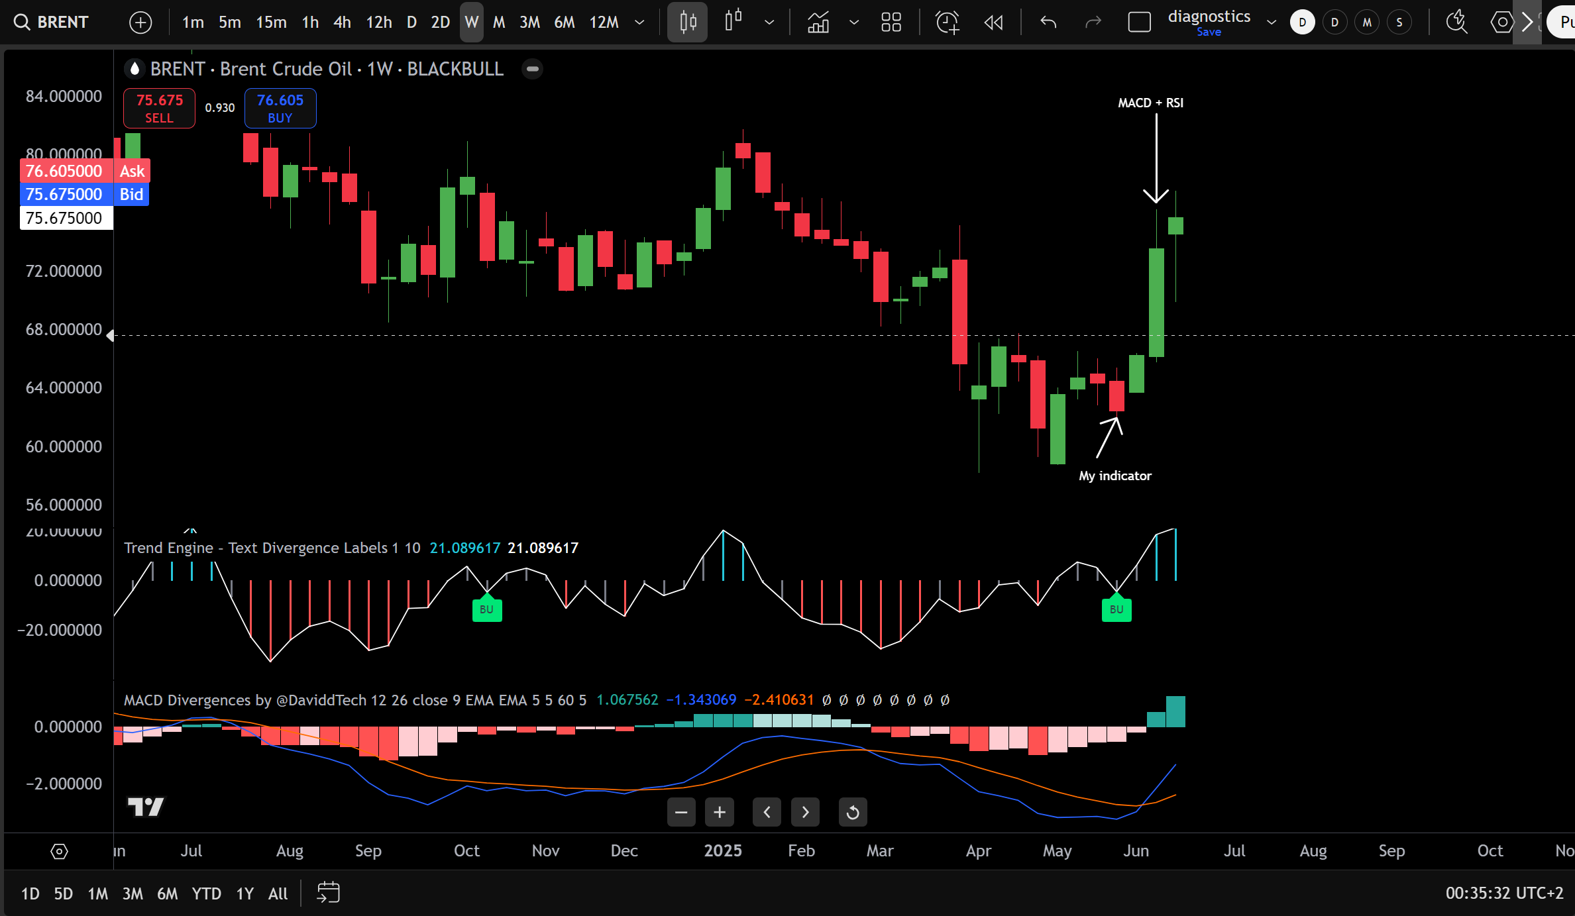
Task: Switch to the YTD date range
Action: click(206, 893)
